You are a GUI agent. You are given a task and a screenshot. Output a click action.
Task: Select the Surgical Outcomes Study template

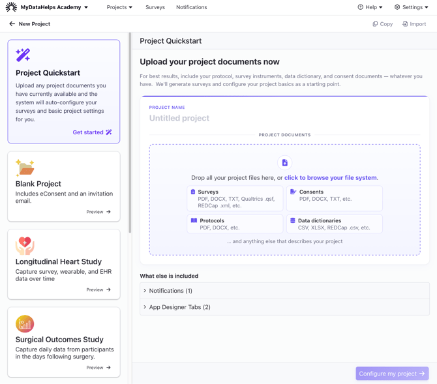coord(64,342)
